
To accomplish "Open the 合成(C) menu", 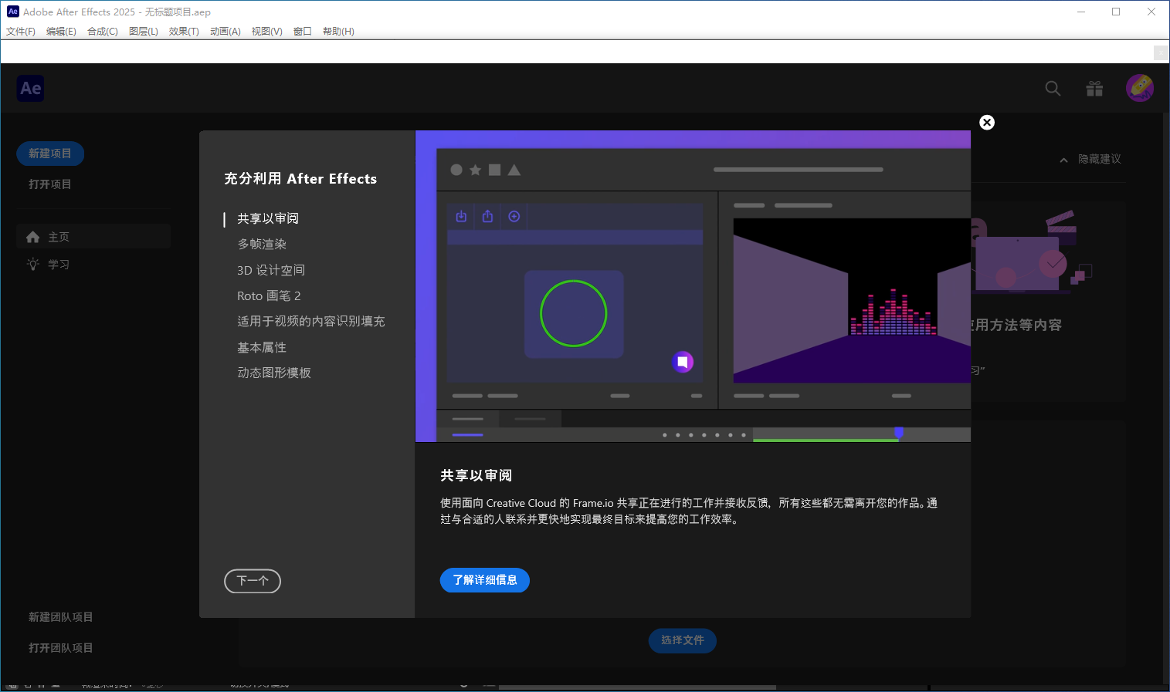I will coord(103,32).
